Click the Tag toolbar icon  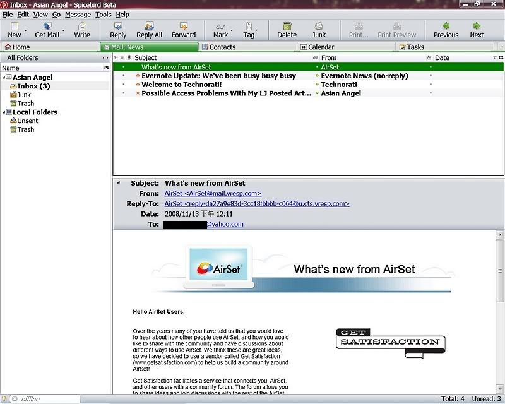[249, 26]
